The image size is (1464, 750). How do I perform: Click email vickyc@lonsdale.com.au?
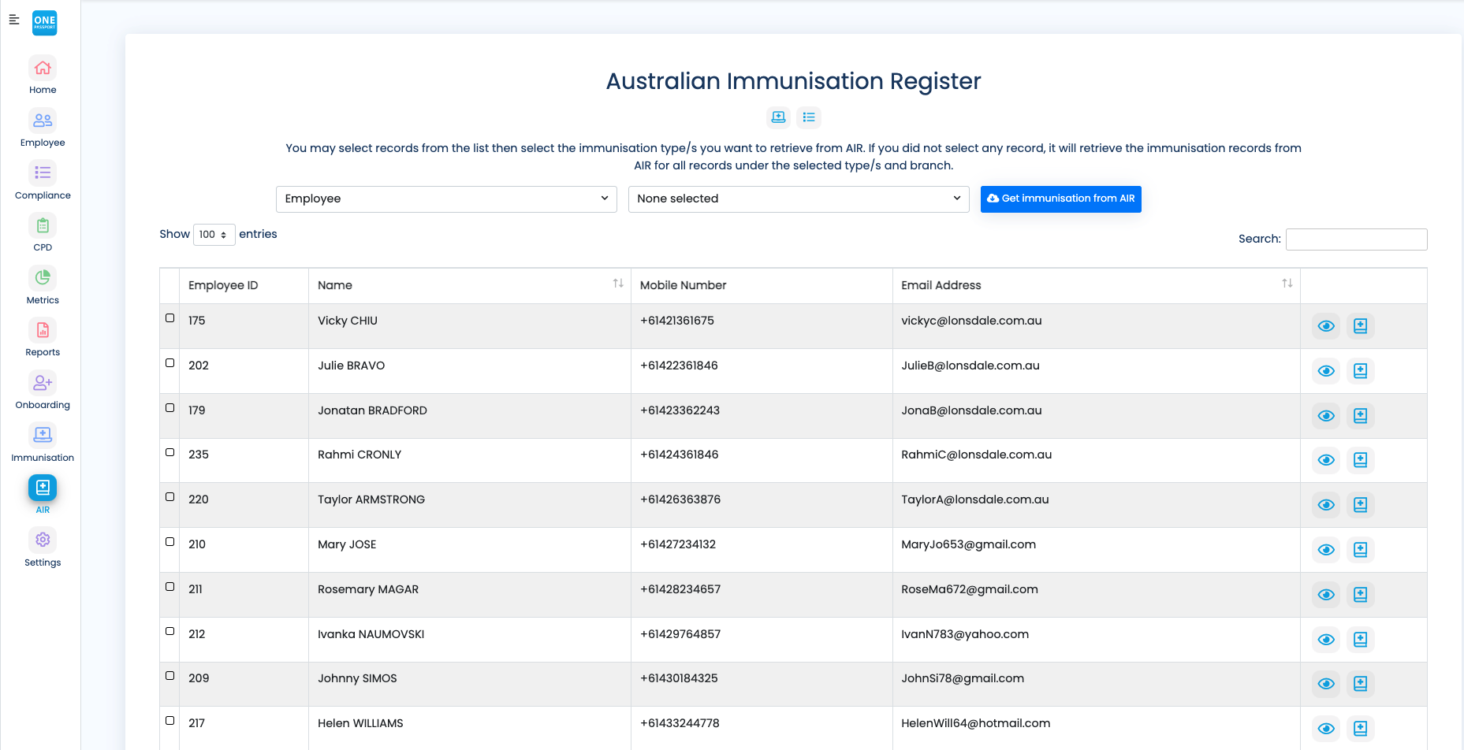(971, 321)
